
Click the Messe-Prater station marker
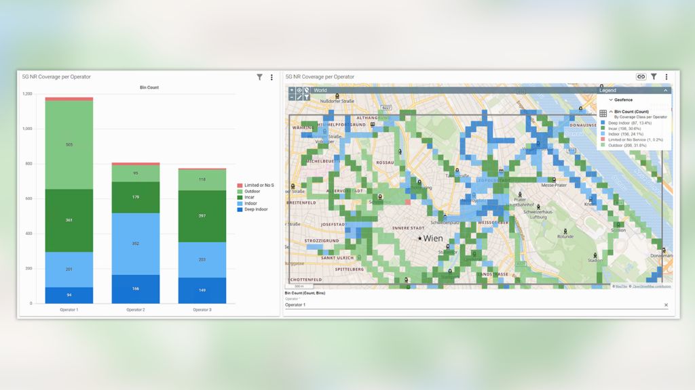554,180
